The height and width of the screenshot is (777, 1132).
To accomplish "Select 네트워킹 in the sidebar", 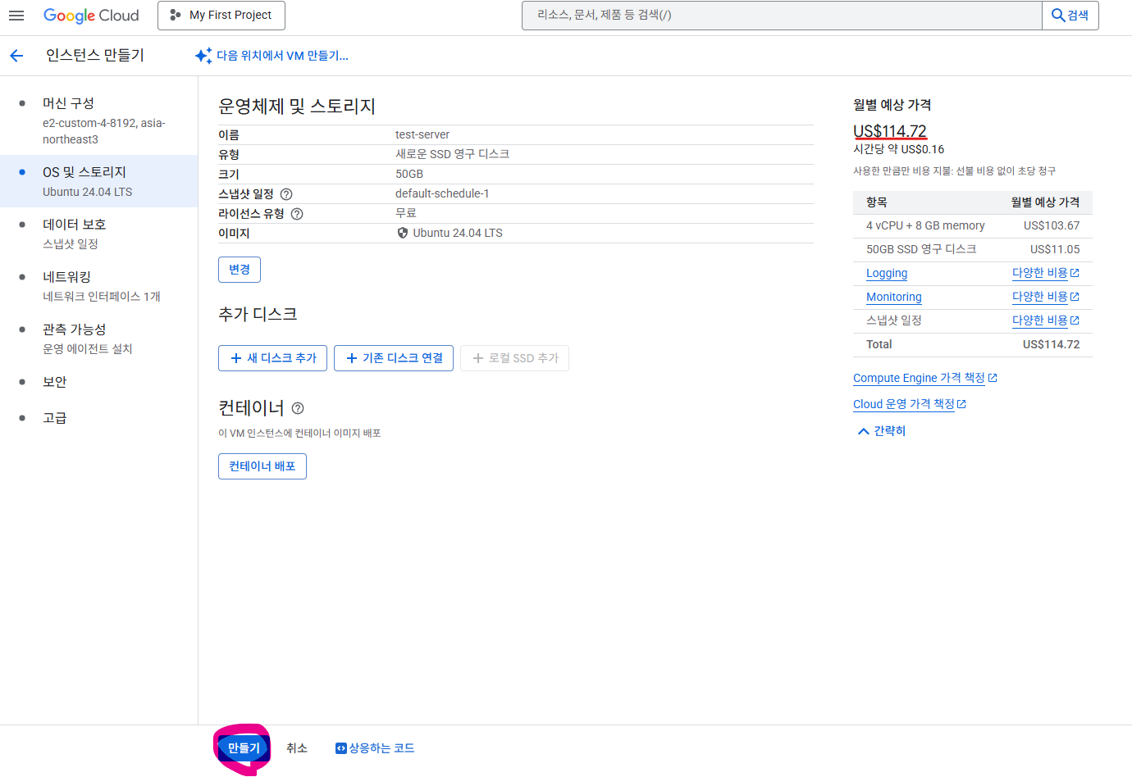I will coord(99,286).
